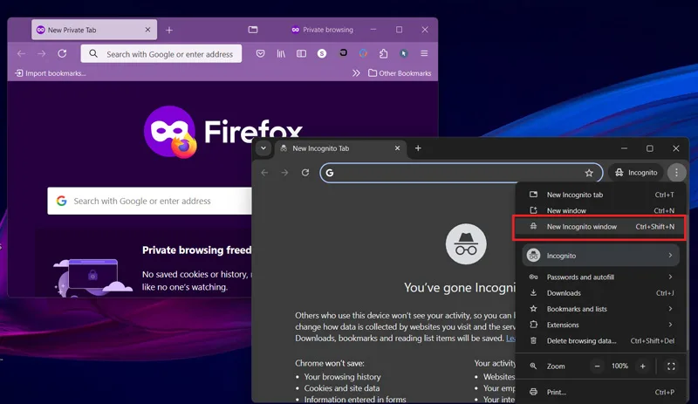
Task: Minimize the Chrome window
Action: (x=624, y=148)
